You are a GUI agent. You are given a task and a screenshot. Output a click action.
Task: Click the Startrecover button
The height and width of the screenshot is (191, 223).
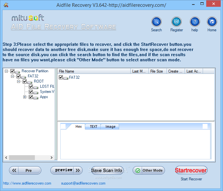click(191, 170)
